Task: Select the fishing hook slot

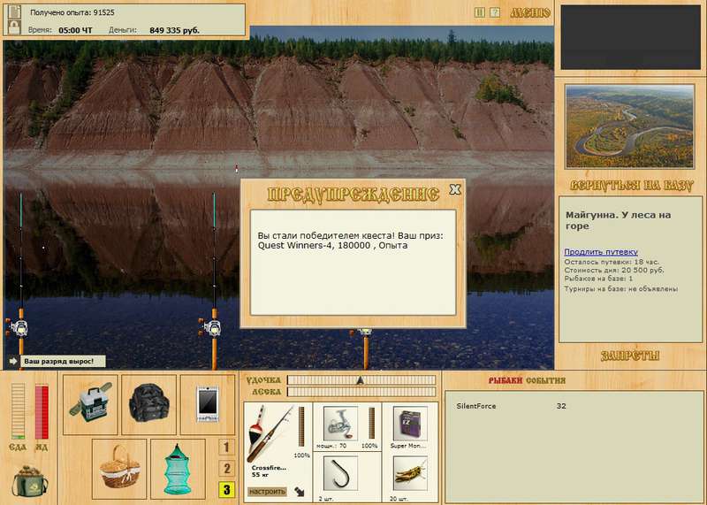Action: click(340, 473)
